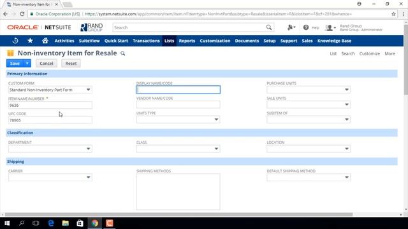
Task: Open the Recent Records clock icon
Action: coord(15,41)
